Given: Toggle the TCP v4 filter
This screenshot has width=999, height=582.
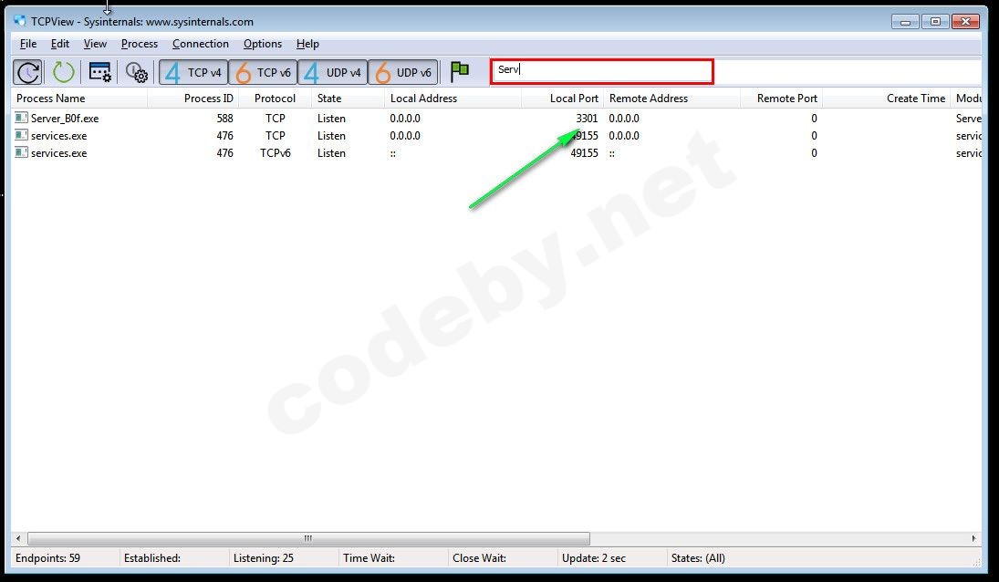Looking at the screenshot, I should pos(193,72).
